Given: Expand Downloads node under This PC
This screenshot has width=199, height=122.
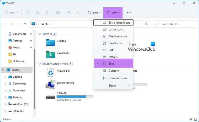Looking at the screenshot, I should [x=5, y=90].
